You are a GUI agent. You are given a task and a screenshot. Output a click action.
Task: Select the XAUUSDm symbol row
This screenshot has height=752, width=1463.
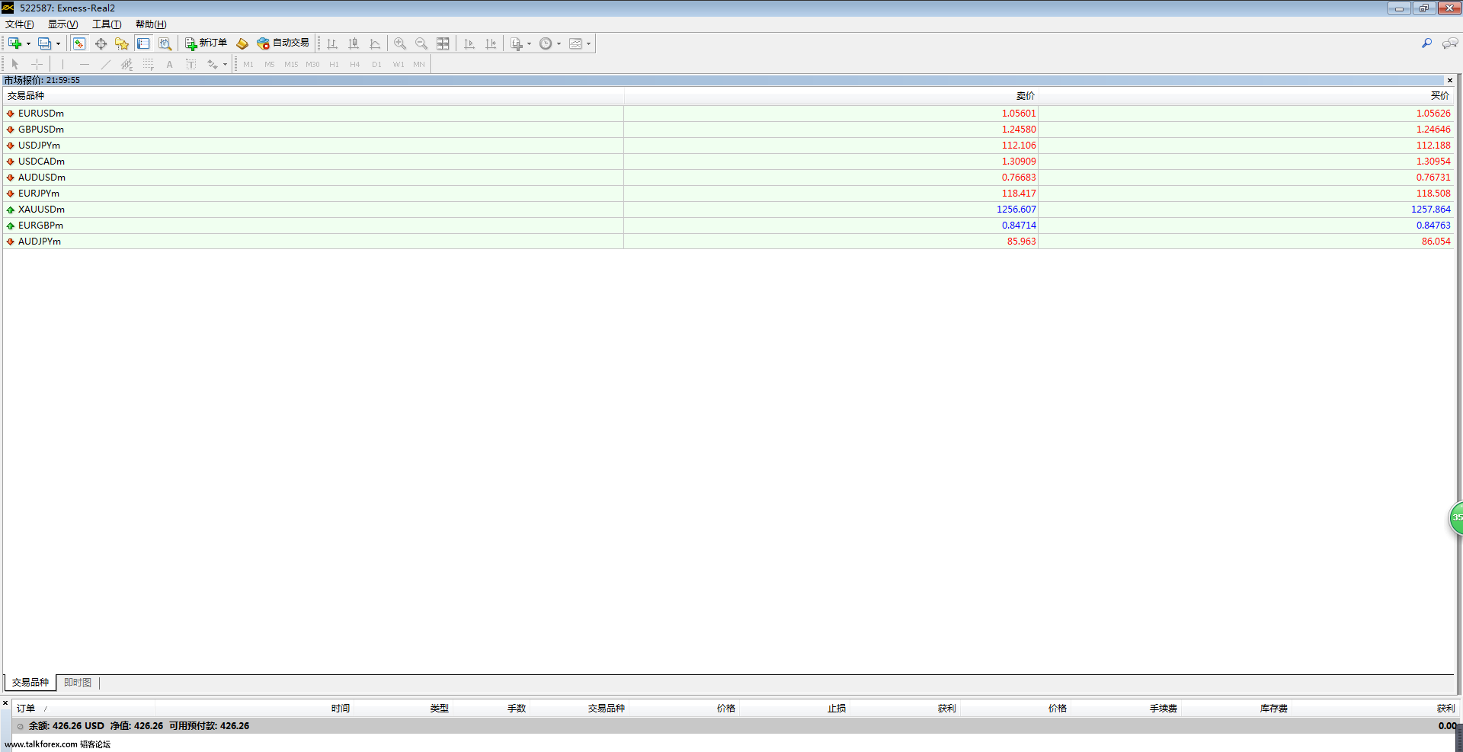pyautogui.click(x=728, y=210)
